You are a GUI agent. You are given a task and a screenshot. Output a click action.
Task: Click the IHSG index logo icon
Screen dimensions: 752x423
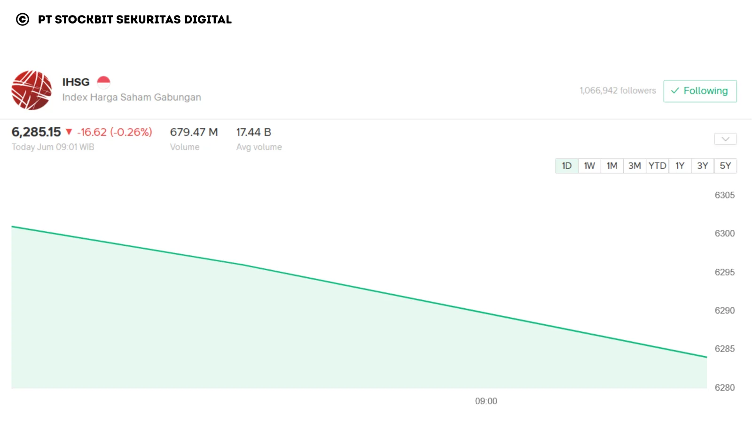pyautogui.click(x=31, y=90)
